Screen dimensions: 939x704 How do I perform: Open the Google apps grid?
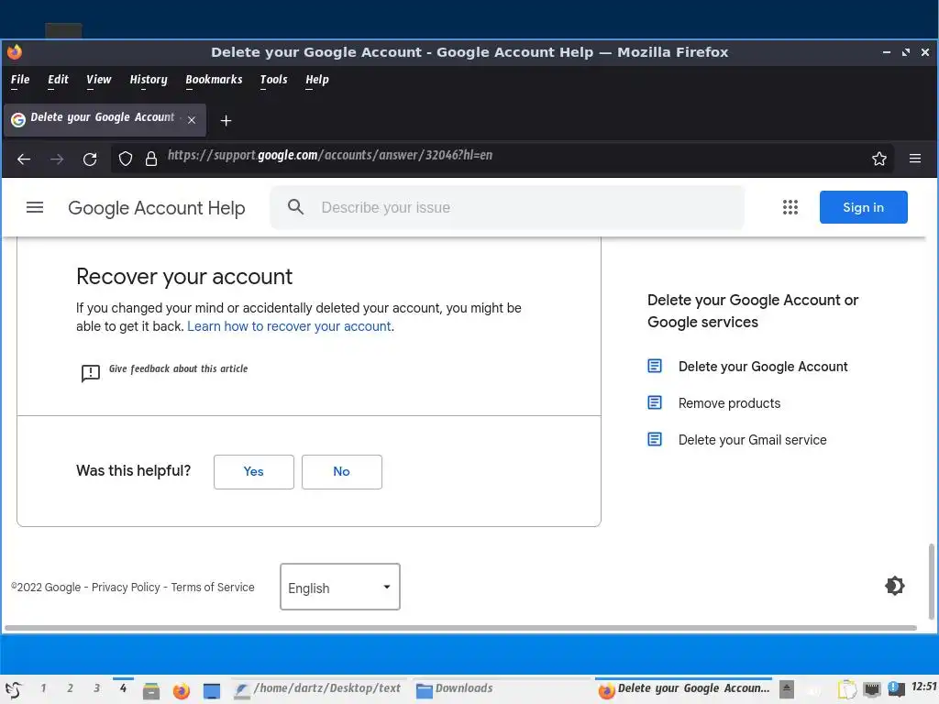click(x=790, y=207)
